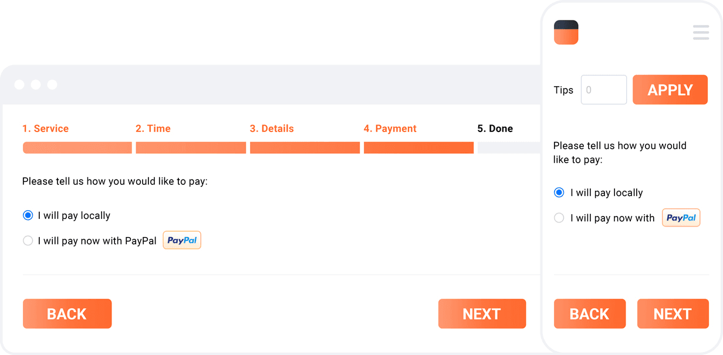Open the mobile hamburger menu
Image resolution: width=723 pixels, height=355 pixels.
pos(701,32)
